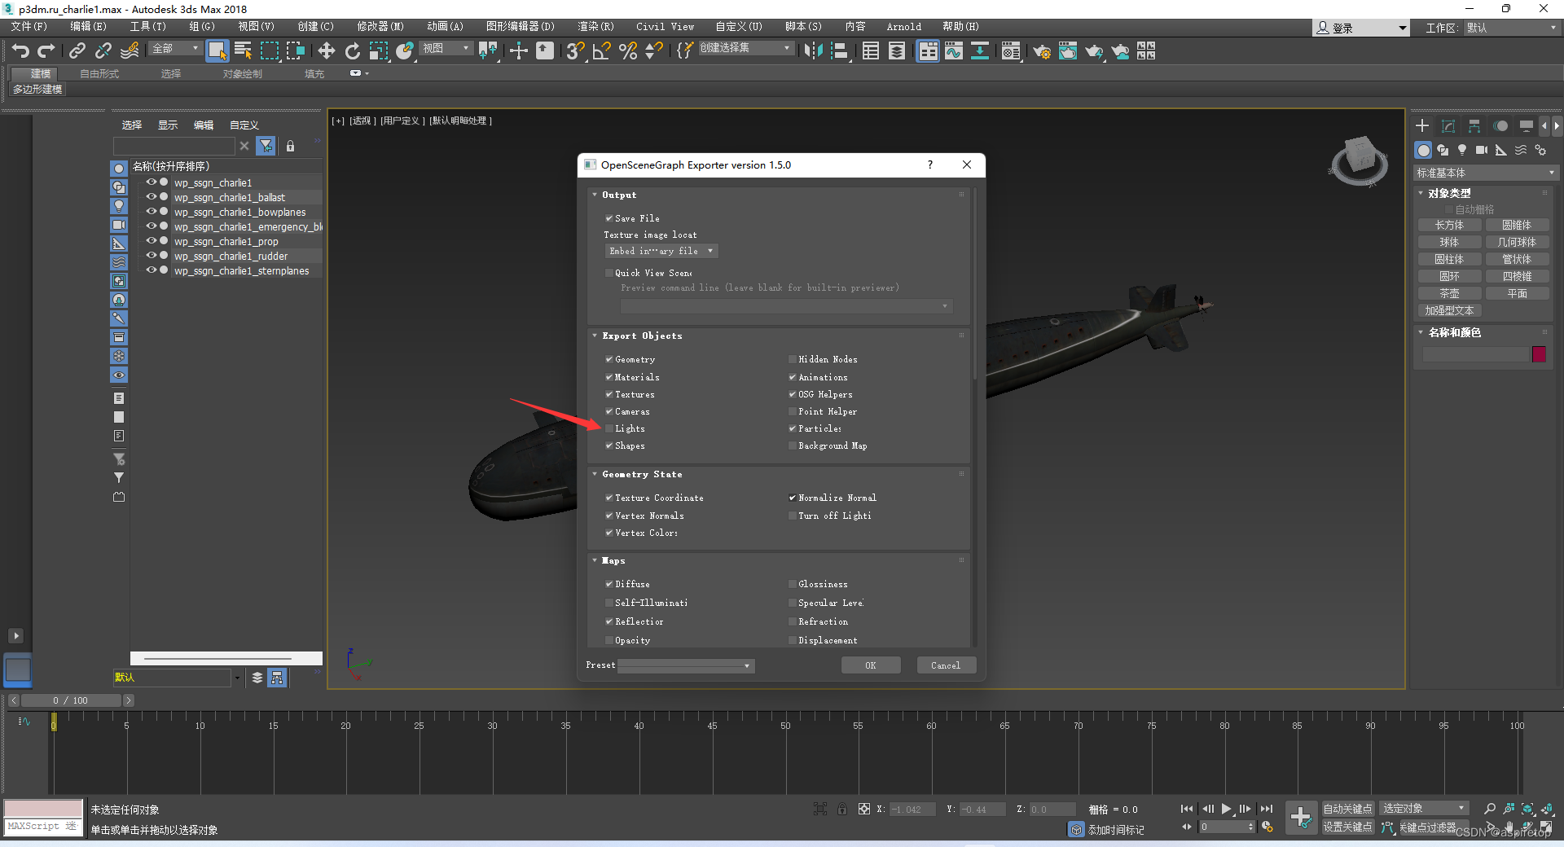Open Select by Name list tool
Viewport: 1564px width, 847px height.
pos(243,51)
